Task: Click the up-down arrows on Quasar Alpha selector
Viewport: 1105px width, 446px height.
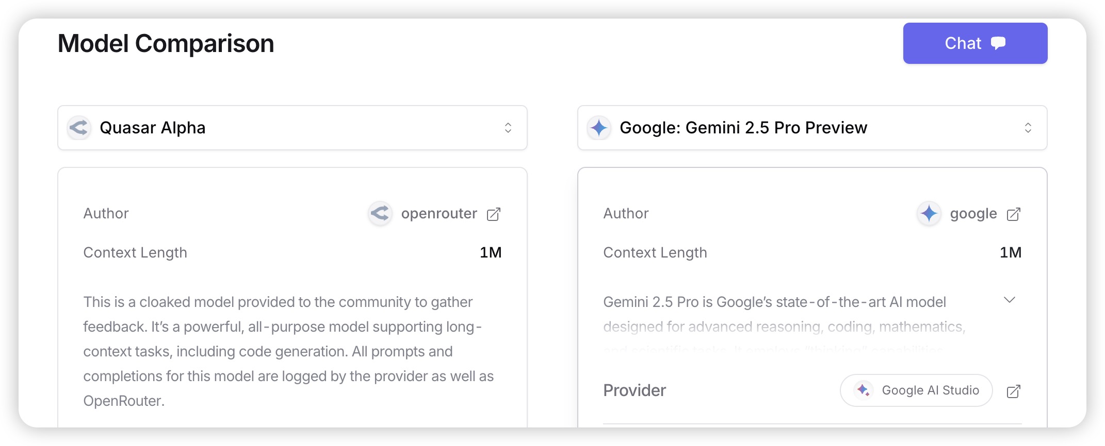Action: click(x=508, y=128)
